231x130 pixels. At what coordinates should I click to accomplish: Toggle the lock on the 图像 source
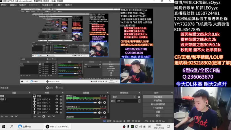click(61, 96)
